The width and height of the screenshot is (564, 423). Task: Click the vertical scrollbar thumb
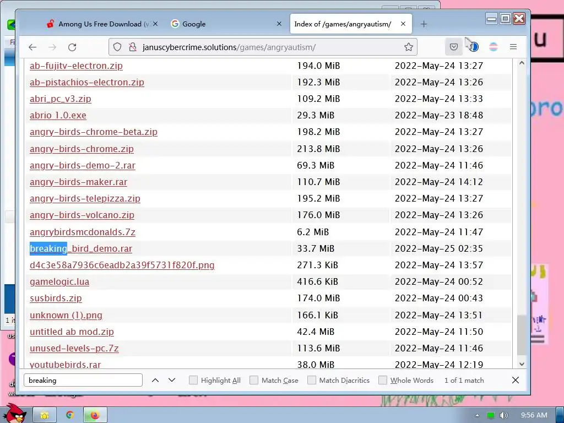point(522,335)
